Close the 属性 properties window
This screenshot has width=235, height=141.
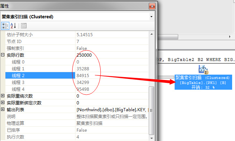(152, 6)
